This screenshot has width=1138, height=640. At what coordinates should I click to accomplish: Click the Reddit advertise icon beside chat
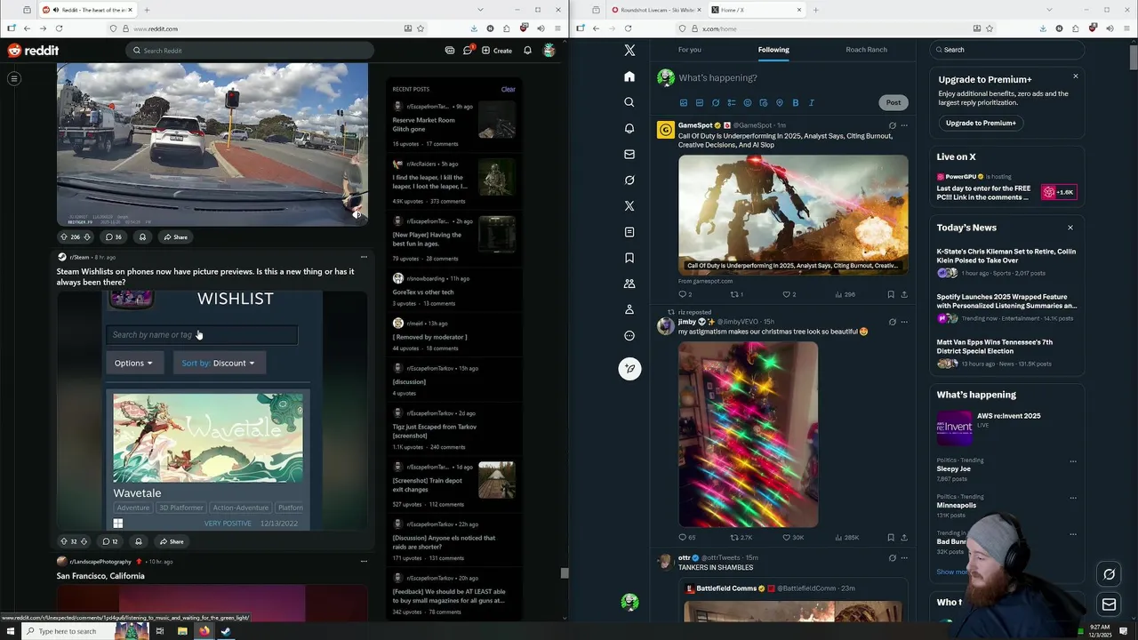(450, 51)
